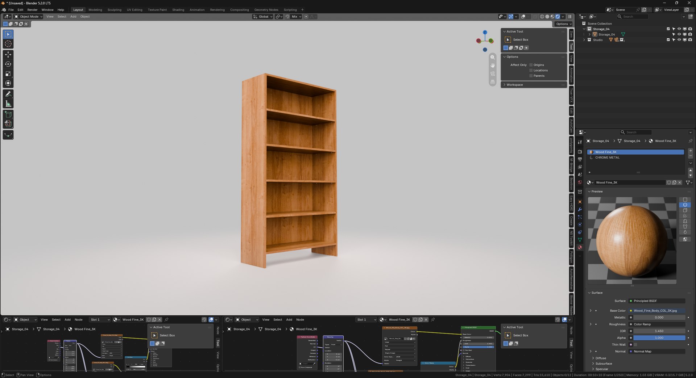This screenshot has width=696, height=378.
Task: Open the Object properties tab
Action: pos(580,202)
